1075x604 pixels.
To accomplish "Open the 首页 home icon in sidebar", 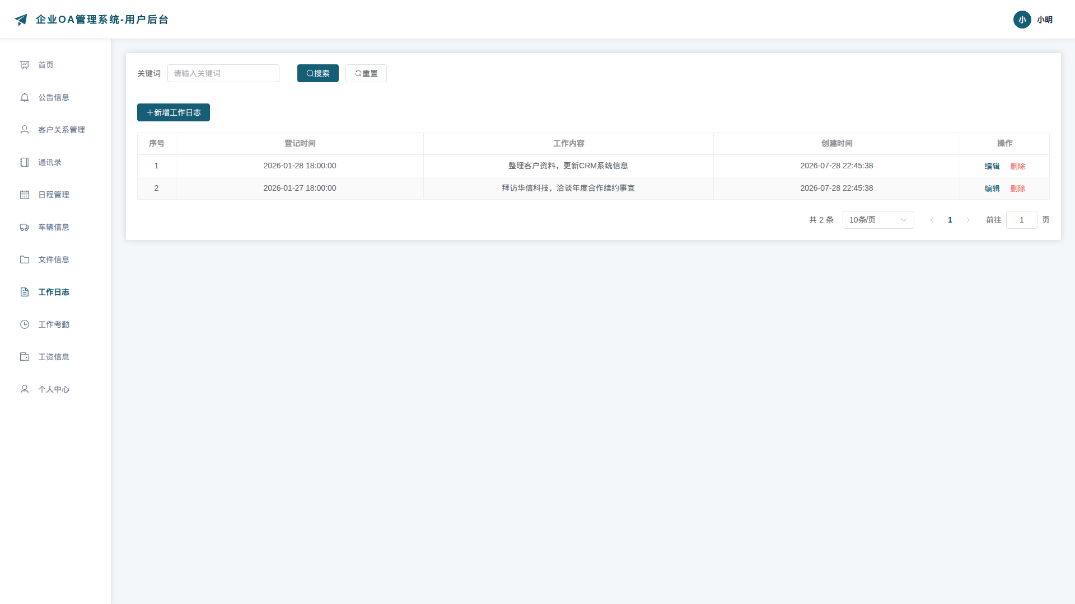I will 25,65.
